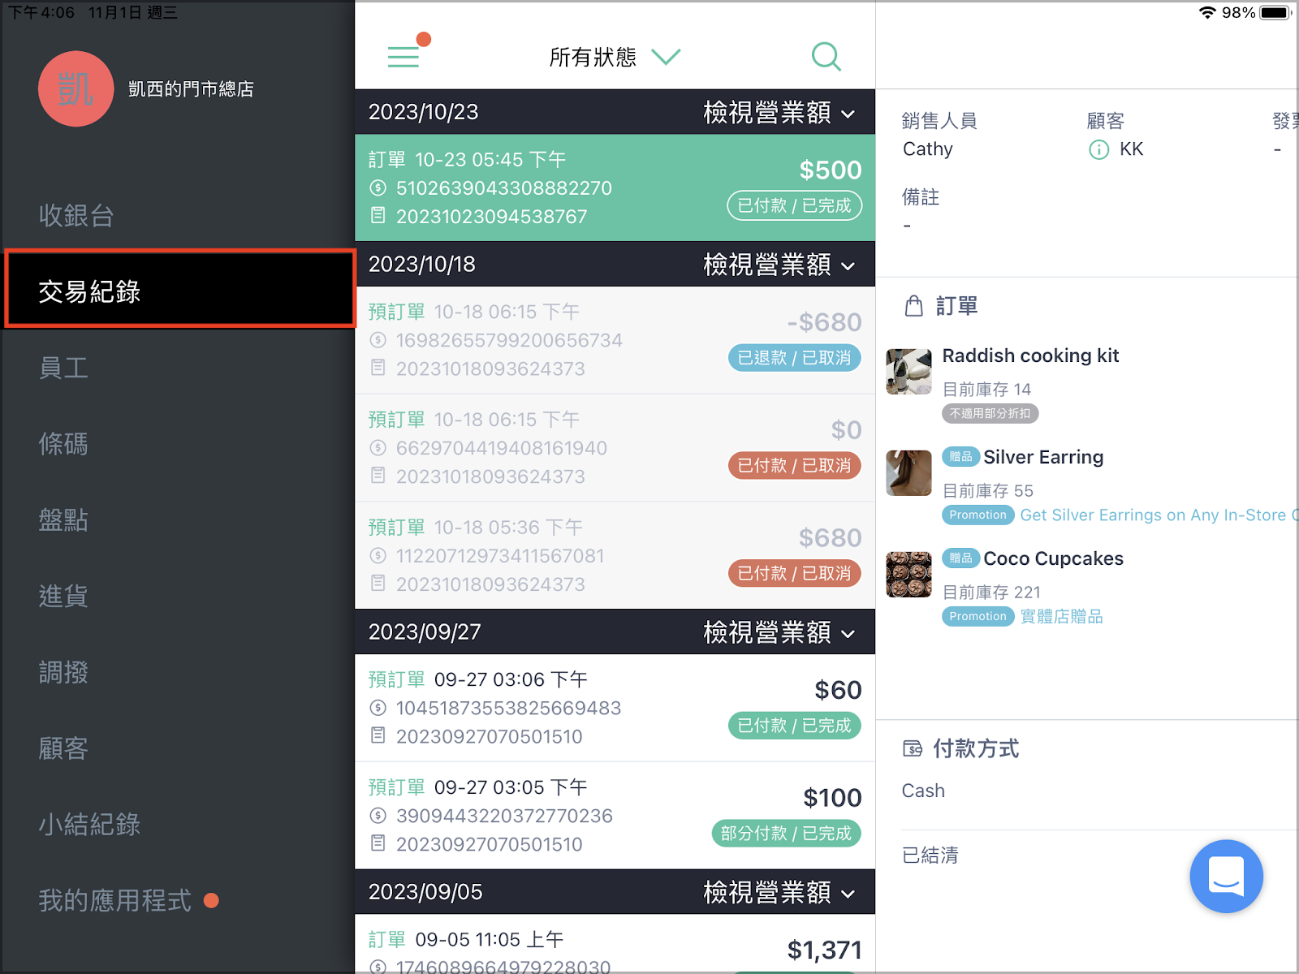Select the $60 preorder from 09-27
Screen dimensions: 1299x974
click(615, 708)
